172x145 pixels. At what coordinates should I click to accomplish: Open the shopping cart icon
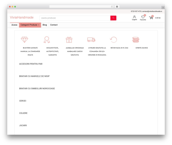click(151, 17)
